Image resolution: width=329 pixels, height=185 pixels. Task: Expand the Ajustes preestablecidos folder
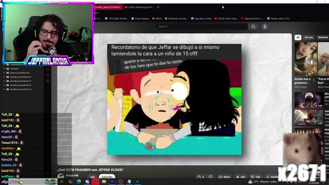coord(4,73)
